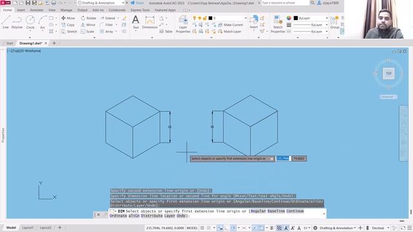Screen dimensions: 413x232
Task: Switch to the Layout1 tab
Action: [x=28, y=227]
